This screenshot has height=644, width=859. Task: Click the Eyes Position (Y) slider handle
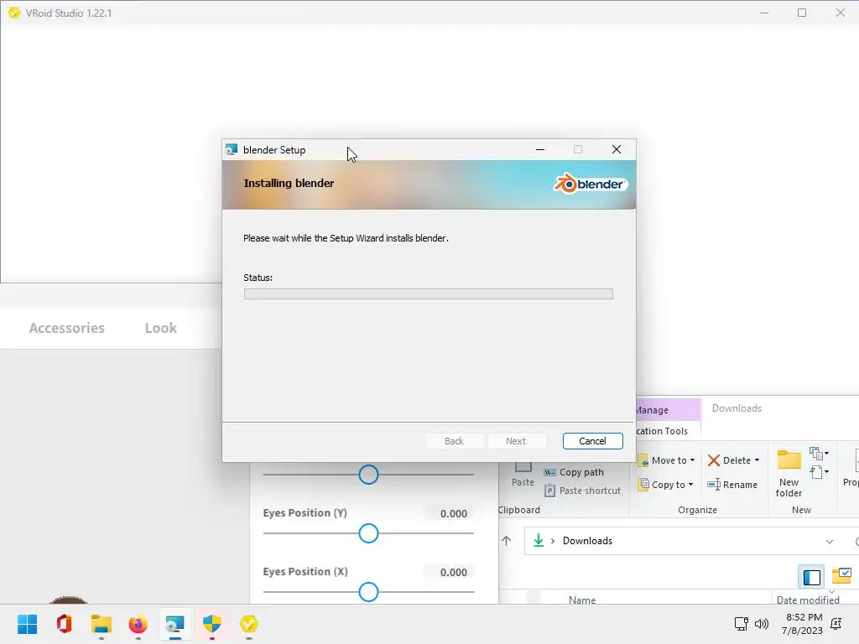coord(369,532)
